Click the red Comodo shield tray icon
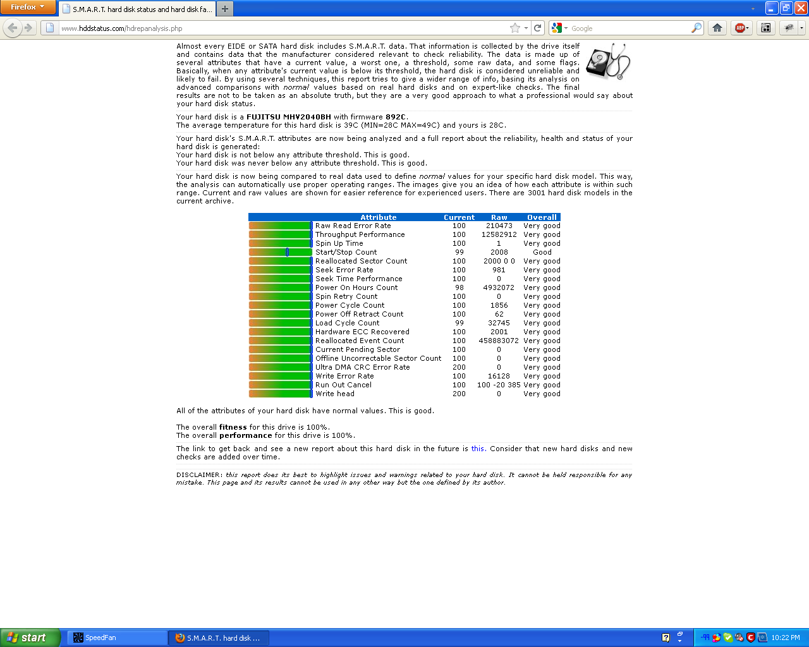 [x=750, y=638]
